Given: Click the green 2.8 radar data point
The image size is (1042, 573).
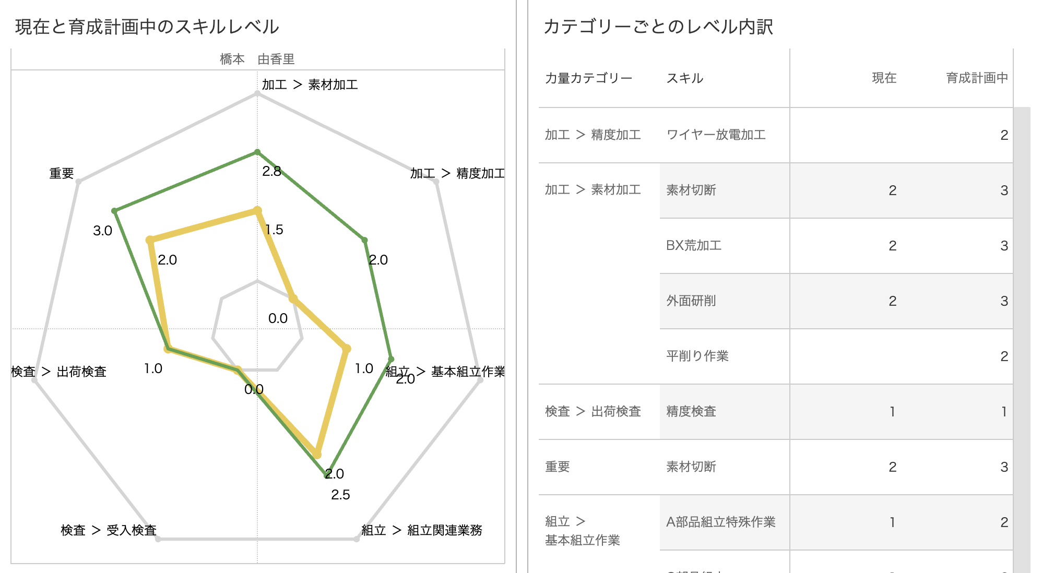Looking at the screenshot, I should click(x=257, y=152).
